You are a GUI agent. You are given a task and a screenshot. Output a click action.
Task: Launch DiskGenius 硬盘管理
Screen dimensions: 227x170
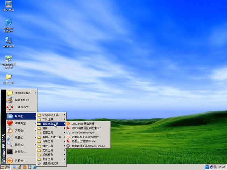pos(88,124)
